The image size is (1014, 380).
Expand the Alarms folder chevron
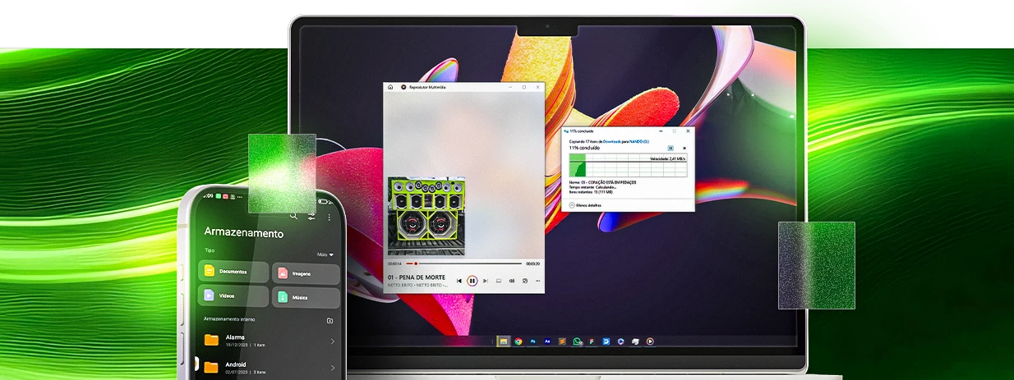[332, 341]
